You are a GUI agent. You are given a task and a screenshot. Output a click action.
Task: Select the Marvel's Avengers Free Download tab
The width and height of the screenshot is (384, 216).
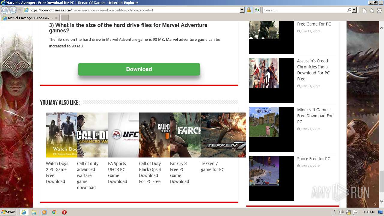(30, 18)
